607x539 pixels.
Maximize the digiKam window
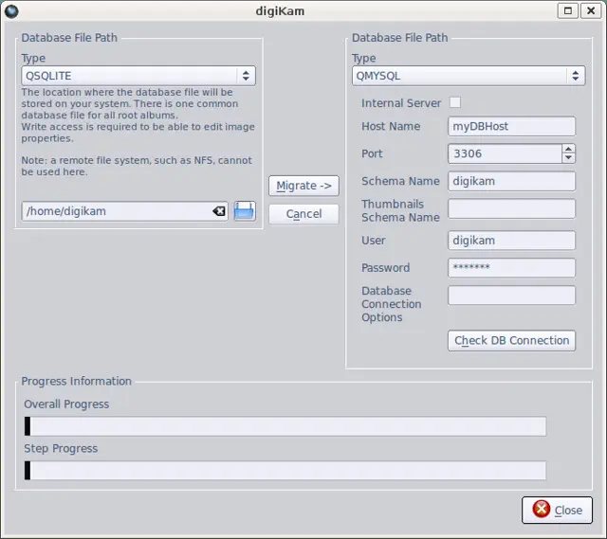(568, 10)
